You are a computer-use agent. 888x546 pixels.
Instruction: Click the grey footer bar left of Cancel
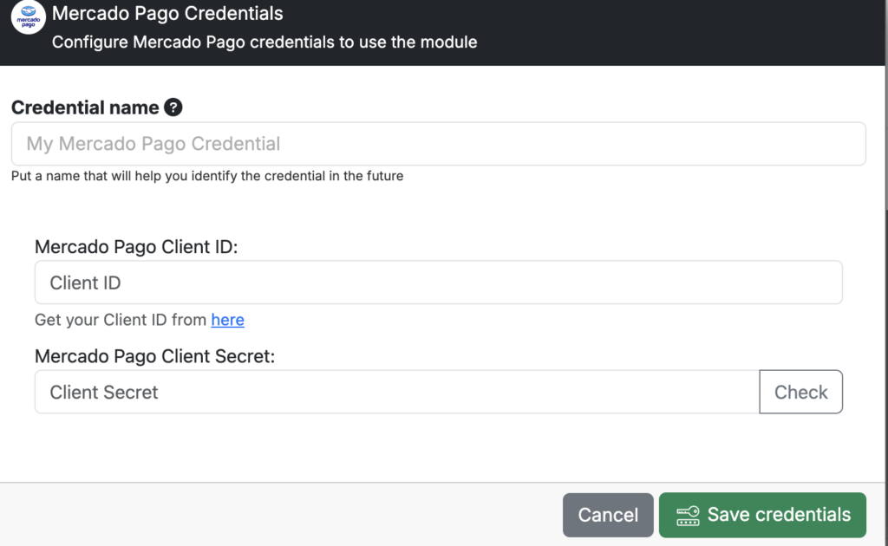pyautogui.click(x=277, y=515)
